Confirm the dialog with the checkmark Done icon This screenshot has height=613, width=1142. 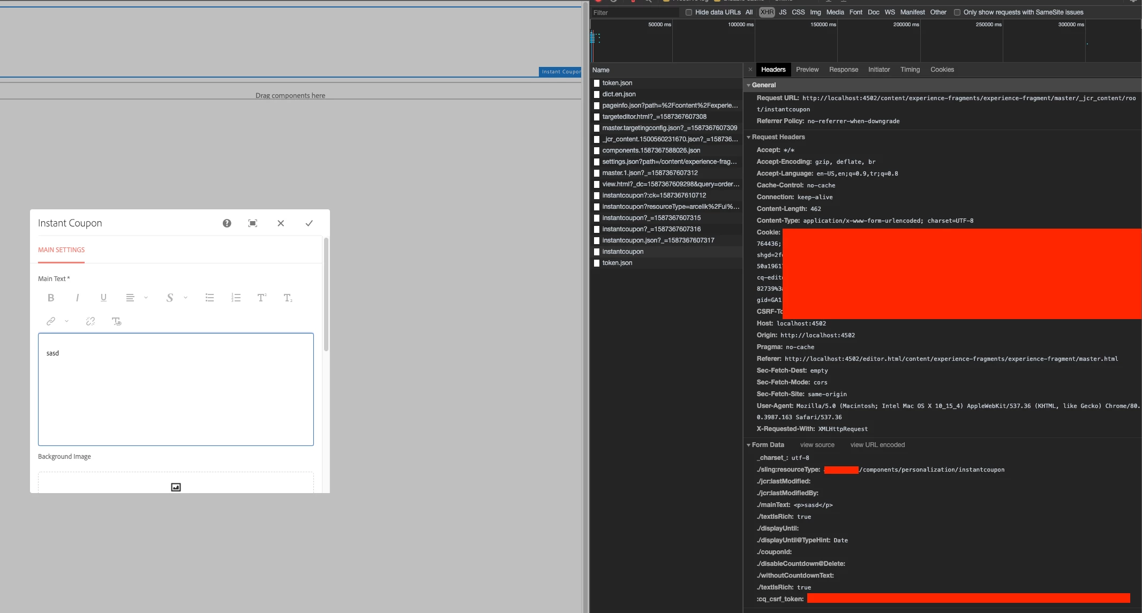(309, 223)
